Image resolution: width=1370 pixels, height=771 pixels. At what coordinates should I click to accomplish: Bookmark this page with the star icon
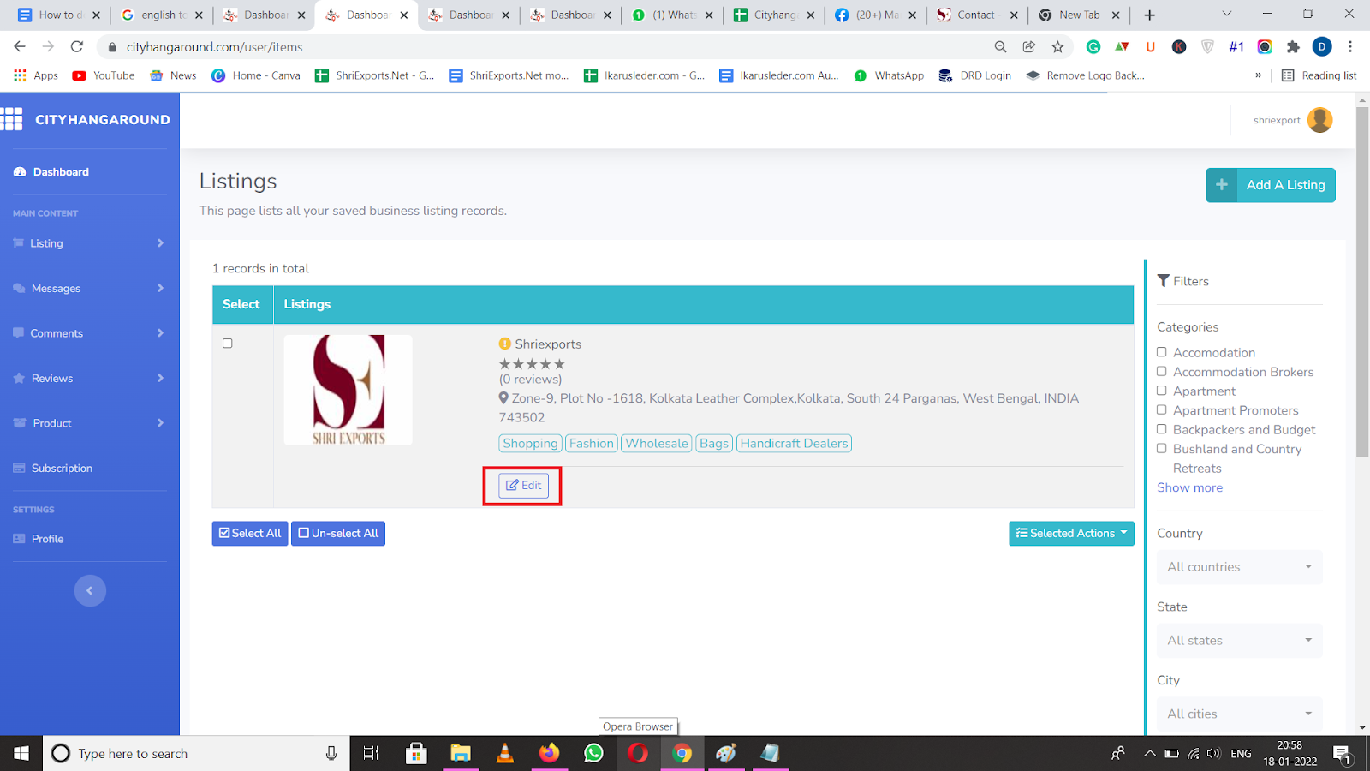click(1057, 47)
